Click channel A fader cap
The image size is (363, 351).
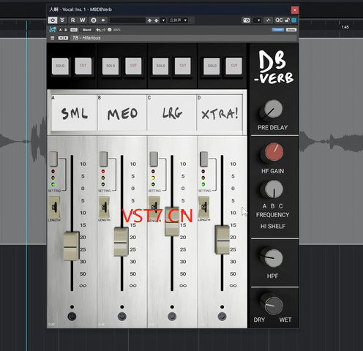[x=72, y=246]
